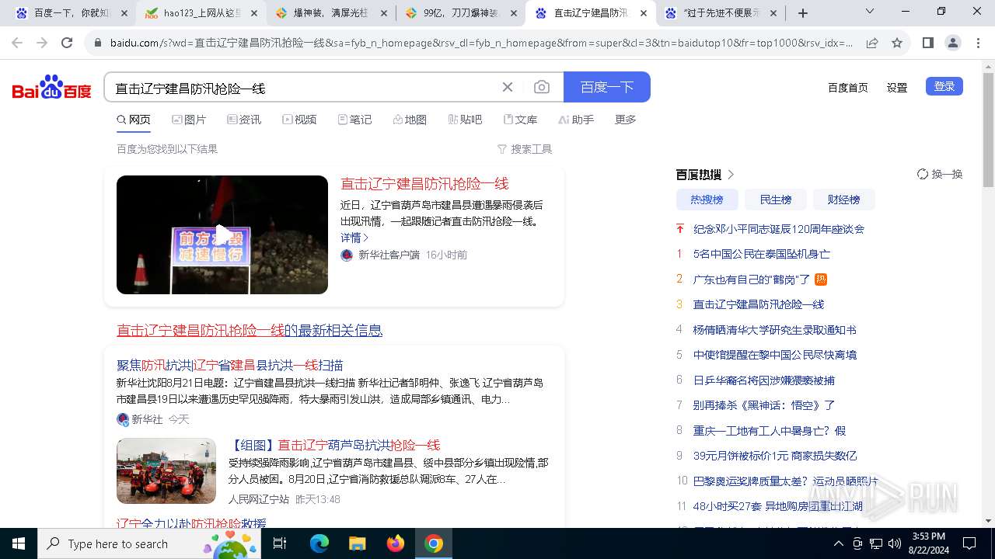
Task: Close the 99亿，刀刀爆神装 tab
Action: pos(513,13)
